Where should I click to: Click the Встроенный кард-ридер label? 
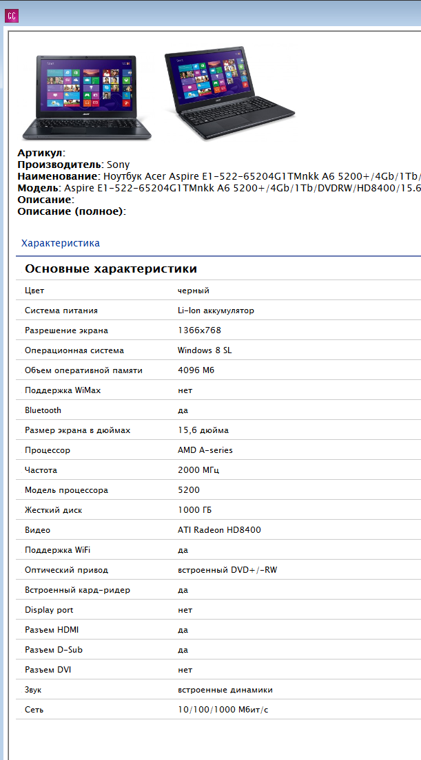[x=78, y=590]
